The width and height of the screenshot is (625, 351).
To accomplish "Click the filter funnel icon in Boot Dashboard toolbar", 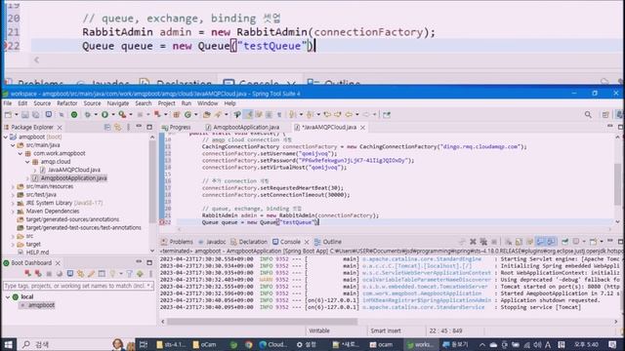I will (x=129, y=274).
